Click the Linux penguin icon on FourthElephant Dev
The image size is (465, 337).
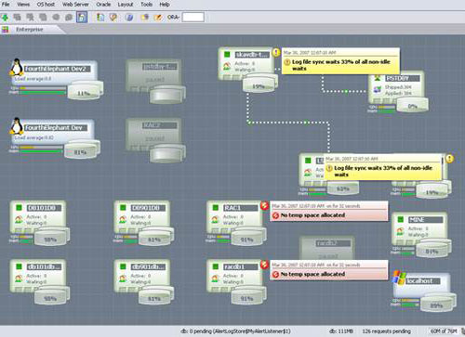(x=17, y=126)
